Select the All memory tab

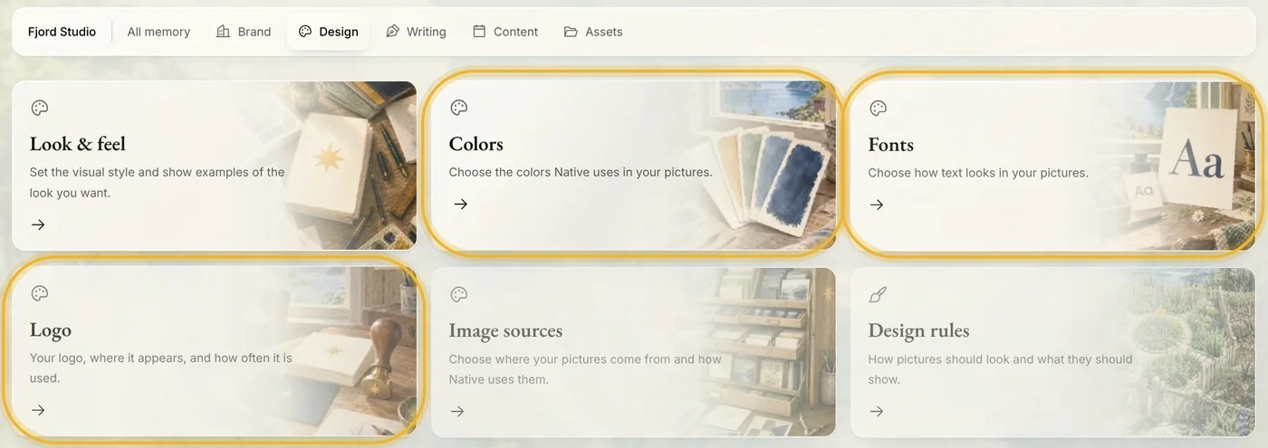(158, 32)
